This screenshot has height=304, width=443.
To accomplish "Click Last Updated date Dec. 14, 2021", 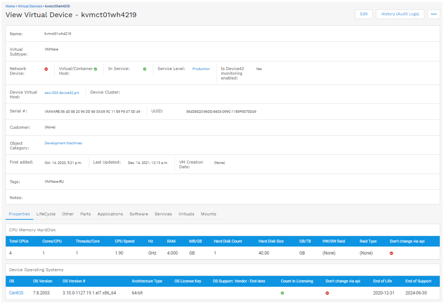I will [x=148, y=163].
